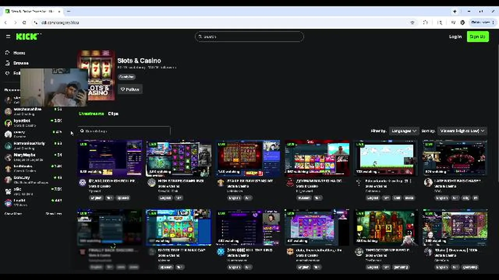Click the Gambling tag under Slots & Casino
The image size is (499, 280).
[126, 77]
